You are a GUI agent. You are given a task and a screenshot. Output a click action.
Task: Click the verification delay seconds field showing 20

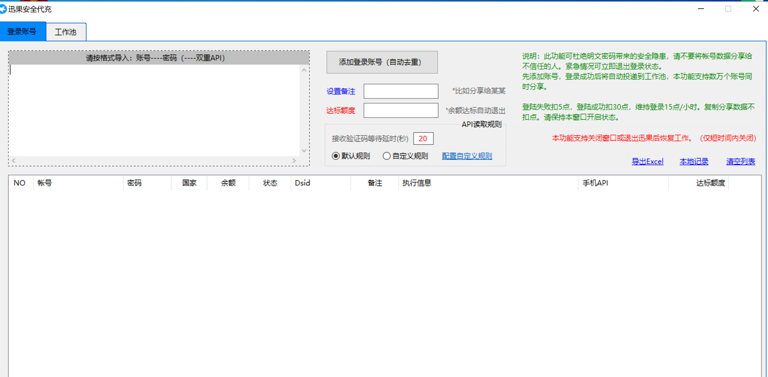423,139
